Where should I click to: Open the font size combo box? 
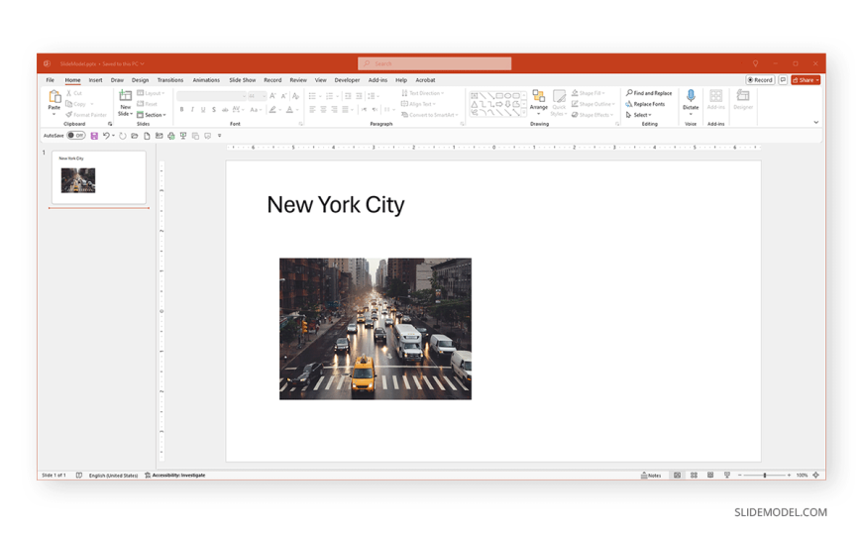(257, 96)
